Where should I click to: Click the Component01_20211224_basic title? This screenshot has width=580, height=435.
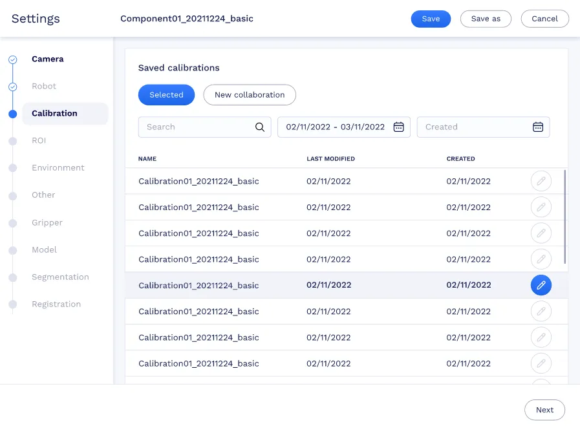tap(187, 19)
